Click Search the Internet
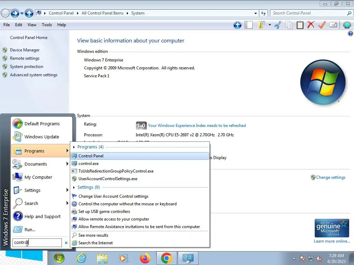This screenshot has height=265, width=354. [140, 243]
